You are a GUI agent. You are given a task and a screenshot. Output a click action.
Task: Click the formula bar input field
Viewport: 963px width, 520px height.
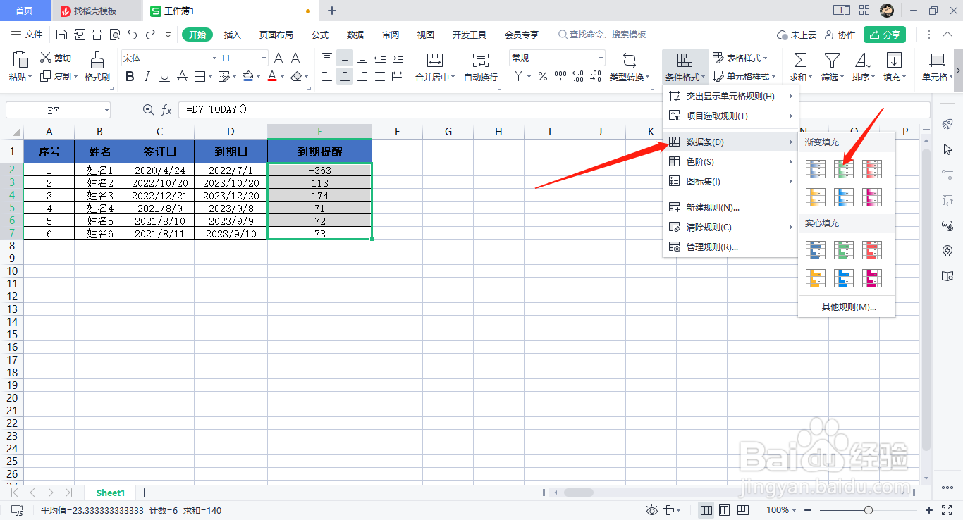(x=553, y=110)
